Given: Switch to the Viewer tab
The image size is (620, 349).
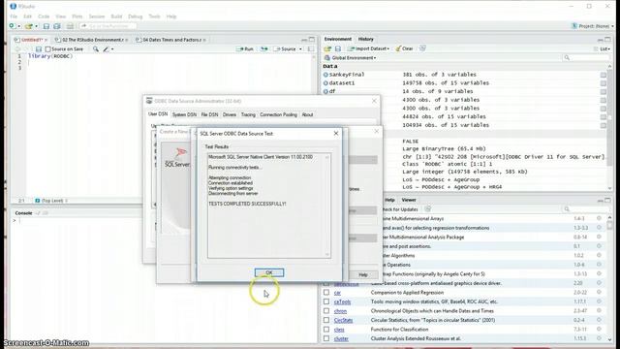Looking at the screenshot, I should (x=409, y=200).
